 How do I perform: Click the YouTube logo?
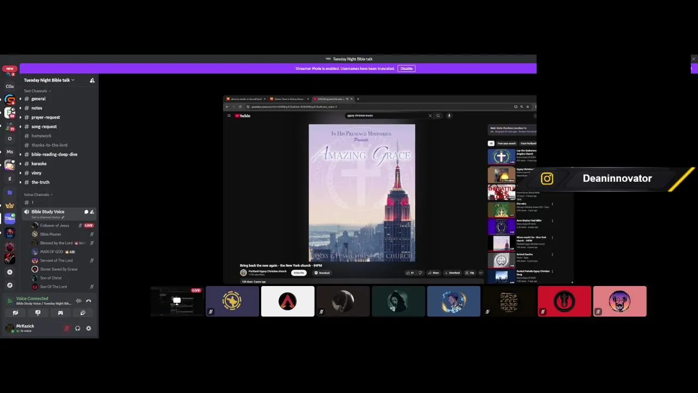click(243, 116)
